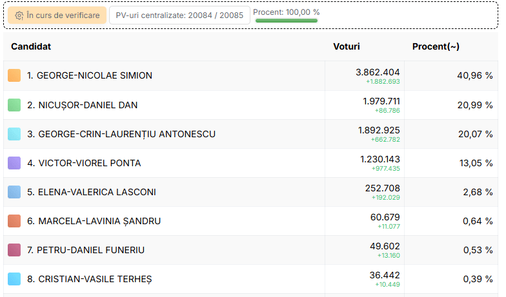Screen dimensions: 506x297
Task: Sort by the Voturi column header
Action: pyautogui.click(x=346, y=46)
